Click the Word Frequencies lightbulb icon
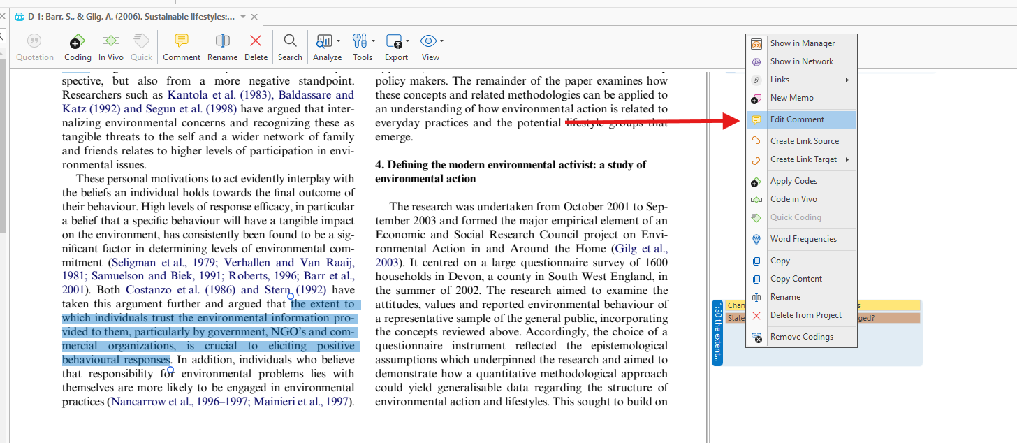The height and width of the screenshot is (443, 1017). coord(756,239)
